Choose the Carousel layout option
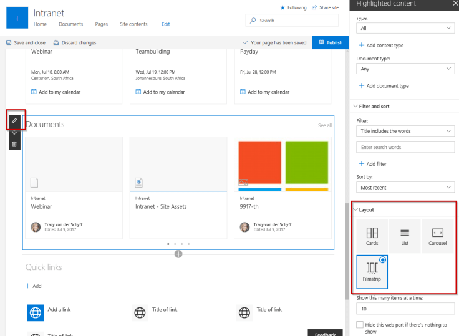This screenshot has width=459, height=336. [438, 235]
